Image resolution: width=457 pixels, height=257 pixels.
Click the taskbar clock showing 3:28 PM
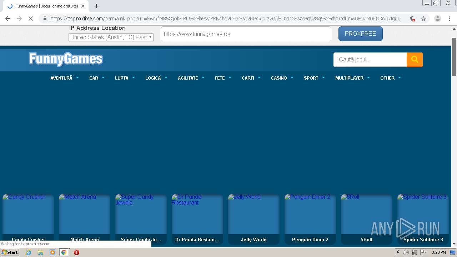[438, 252]
